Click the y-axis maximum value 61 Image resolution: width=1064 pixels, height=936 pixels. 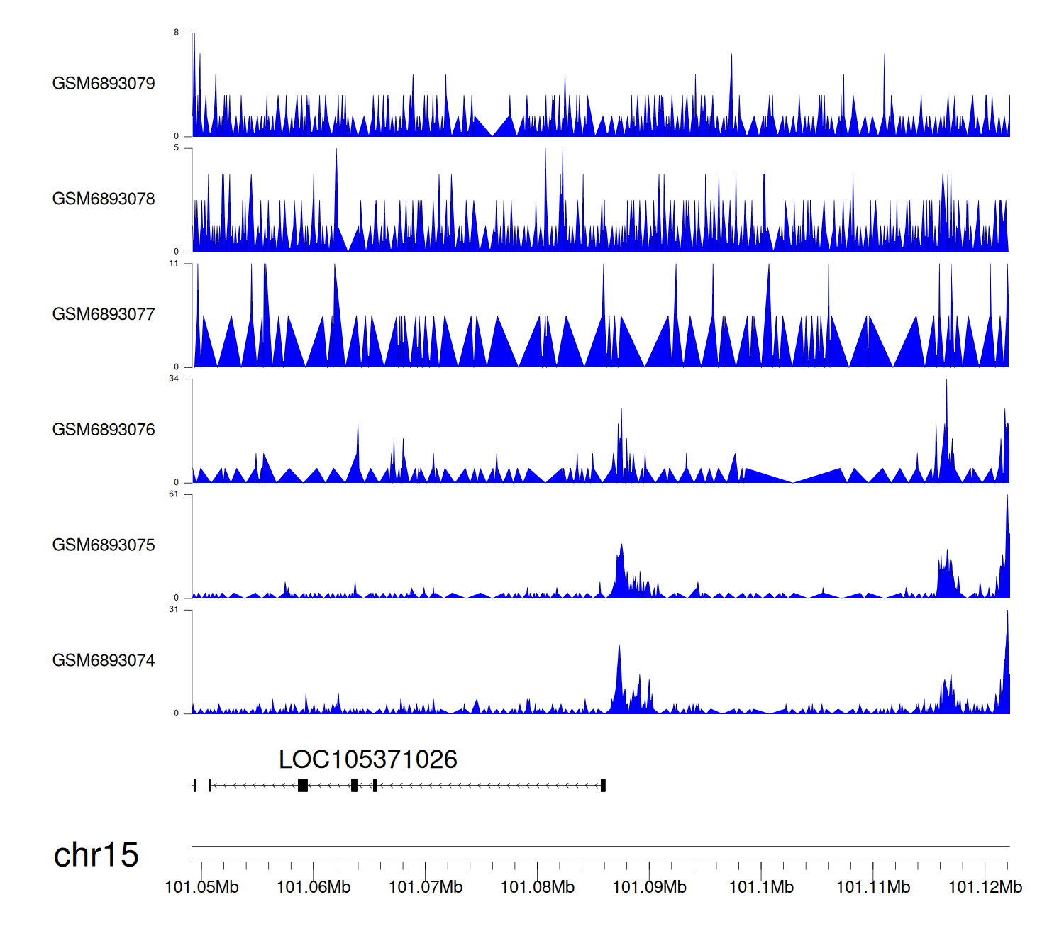pyautogui.click(x=174, y=494)
